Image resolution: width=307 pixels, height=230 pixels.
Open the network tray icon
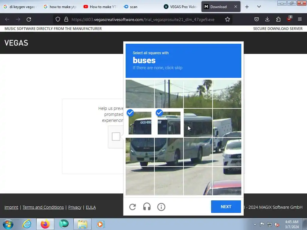coord(270,224)
